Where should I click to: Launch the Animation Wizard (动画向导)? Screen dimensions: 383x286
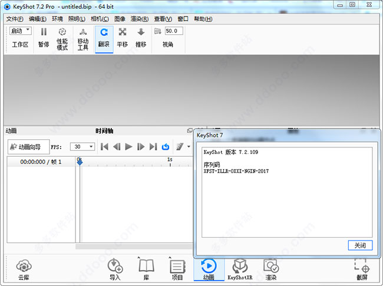[x=29, y=147]
